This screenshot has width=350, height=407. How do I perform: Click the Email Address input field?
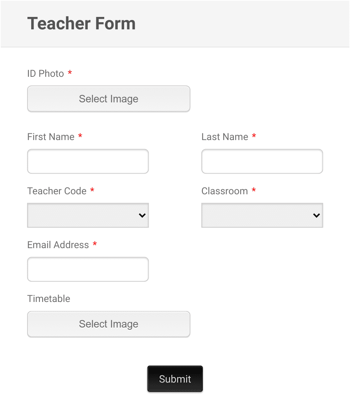[x=88, y=269]
